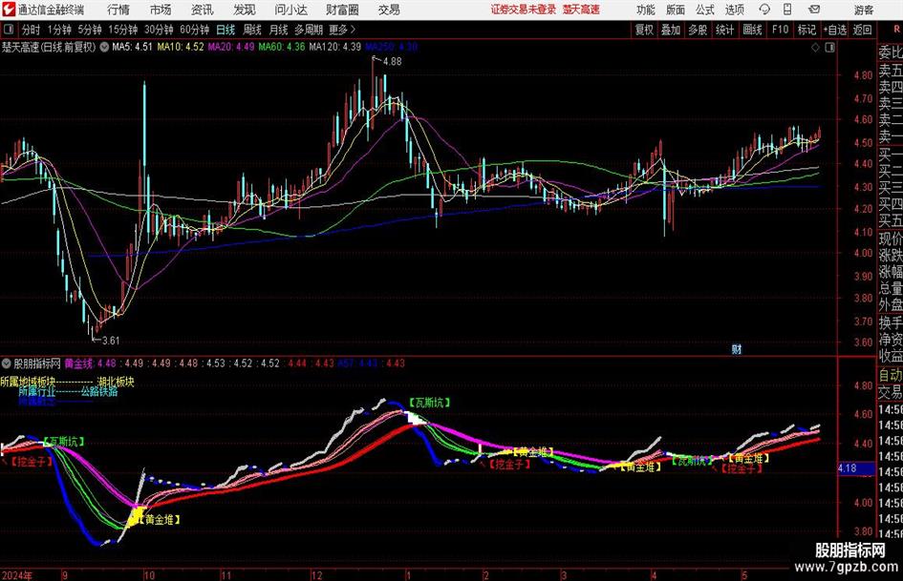The height and width of the screenshot is (581, 903).
Task: Click the 2024年 date axis label
Action: (x=16, y=575)
